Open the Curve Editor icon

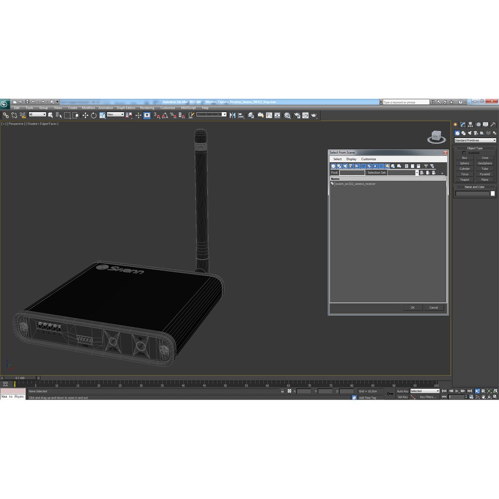click(269, 115)
